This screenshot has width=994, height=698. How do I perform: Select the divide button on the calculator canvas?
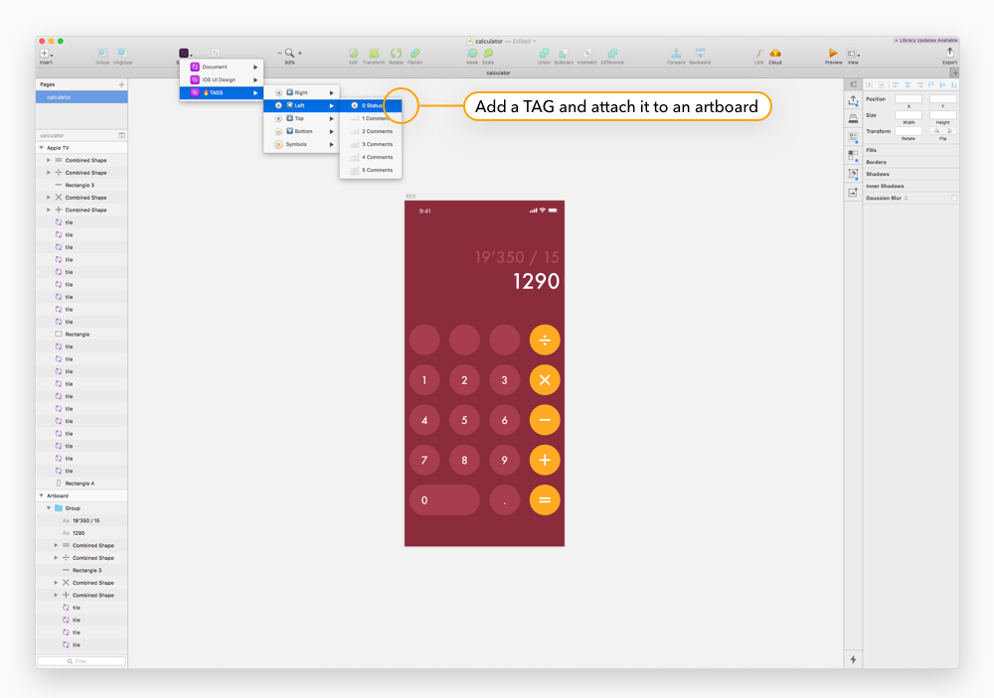545,341
